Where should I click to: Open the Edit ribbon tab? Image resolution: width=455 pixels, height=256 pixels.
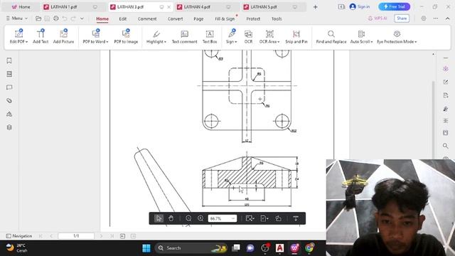click(123, 19)
